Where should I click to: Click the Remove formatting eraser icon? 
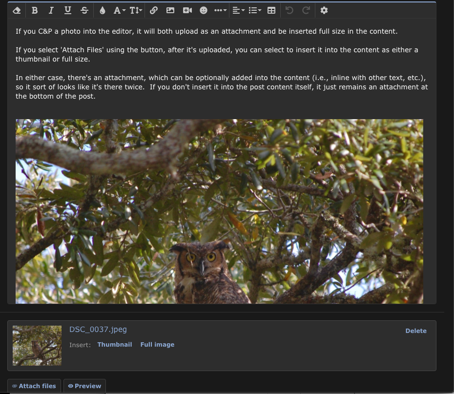[x=17, y=10]
